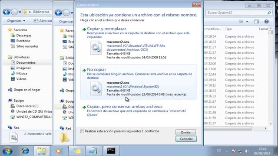The height and width of the screenshot is (156, 278).
Task: Open Organizar menu in System32 window
Action: point(66,21)
